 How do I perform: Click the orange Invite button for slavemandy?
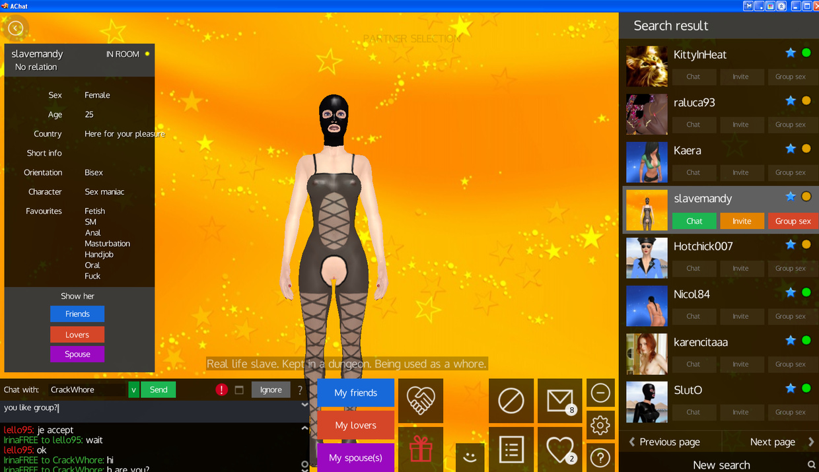[742, 221]
